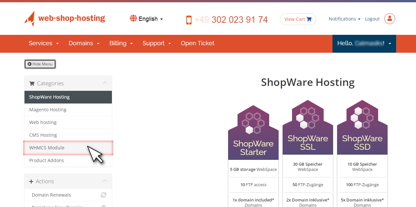Image resolution: width=416 pixels, height=207 pixels.
Task: Open the Open Ticket page
Action: coord(198,43)
